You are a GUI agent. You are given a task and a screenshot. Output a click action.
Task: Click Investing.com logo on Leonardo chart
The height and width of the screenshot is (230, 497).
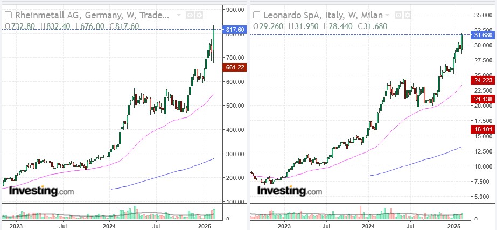[289, 191]
